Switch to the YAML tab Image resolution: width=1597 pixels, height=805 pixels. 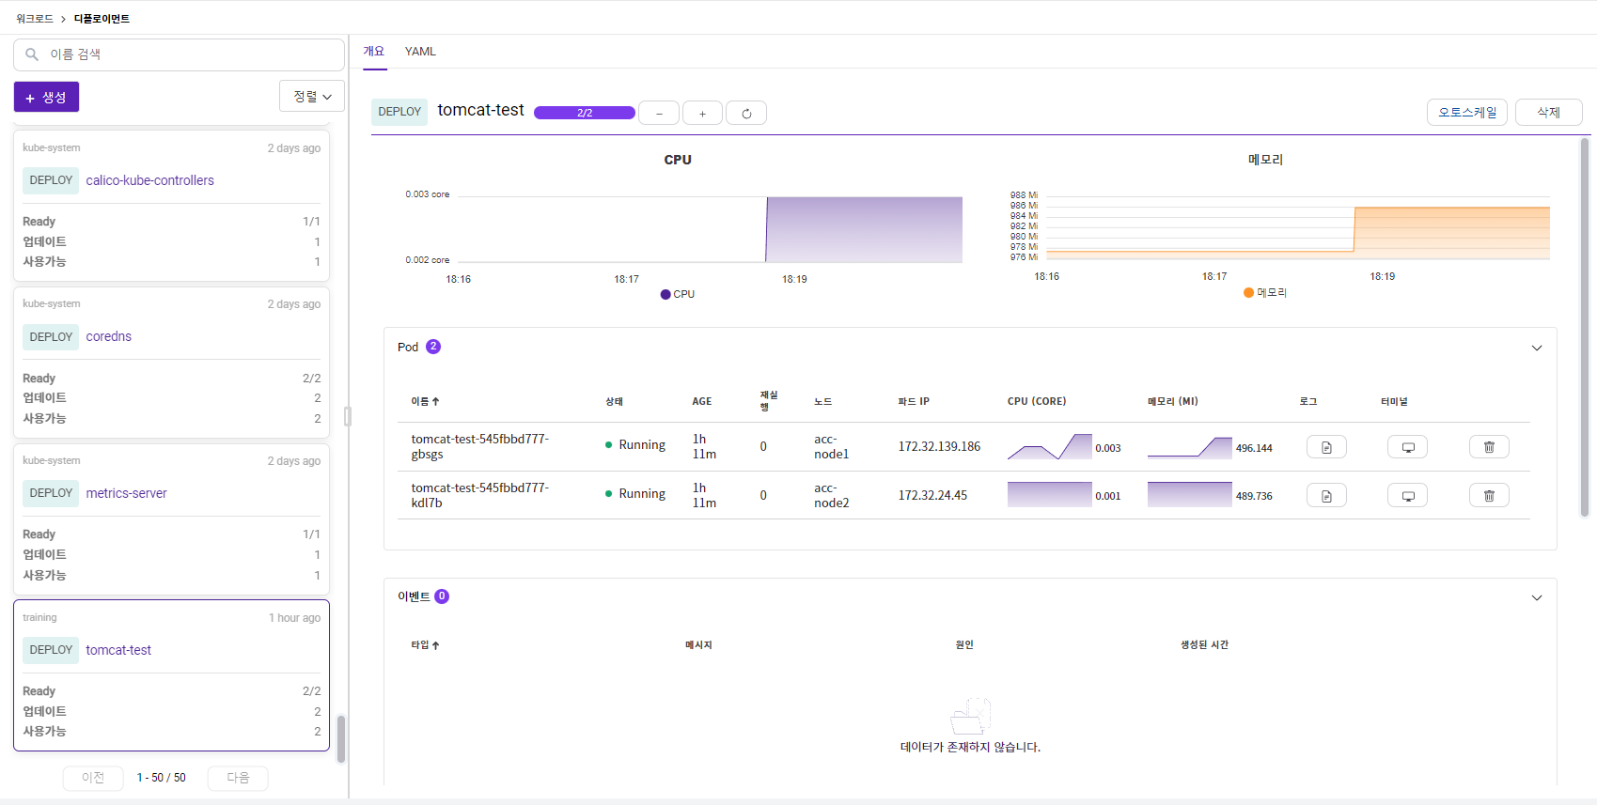point(420,52)
